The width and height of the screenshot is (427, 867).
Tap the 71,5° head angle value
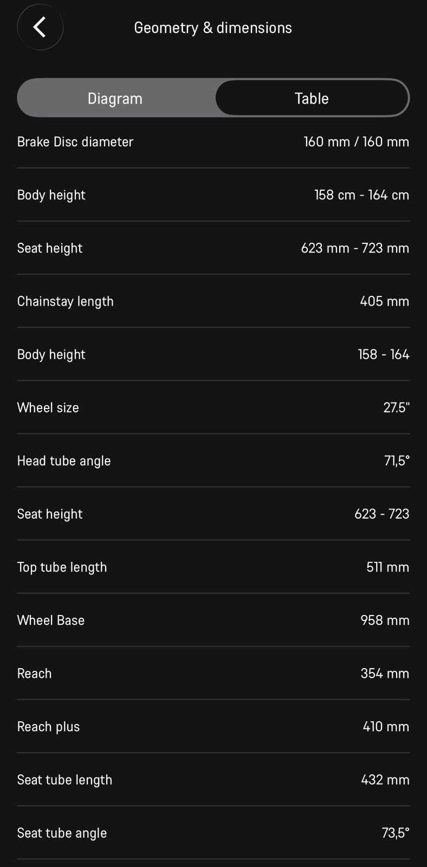coord(397,461)
